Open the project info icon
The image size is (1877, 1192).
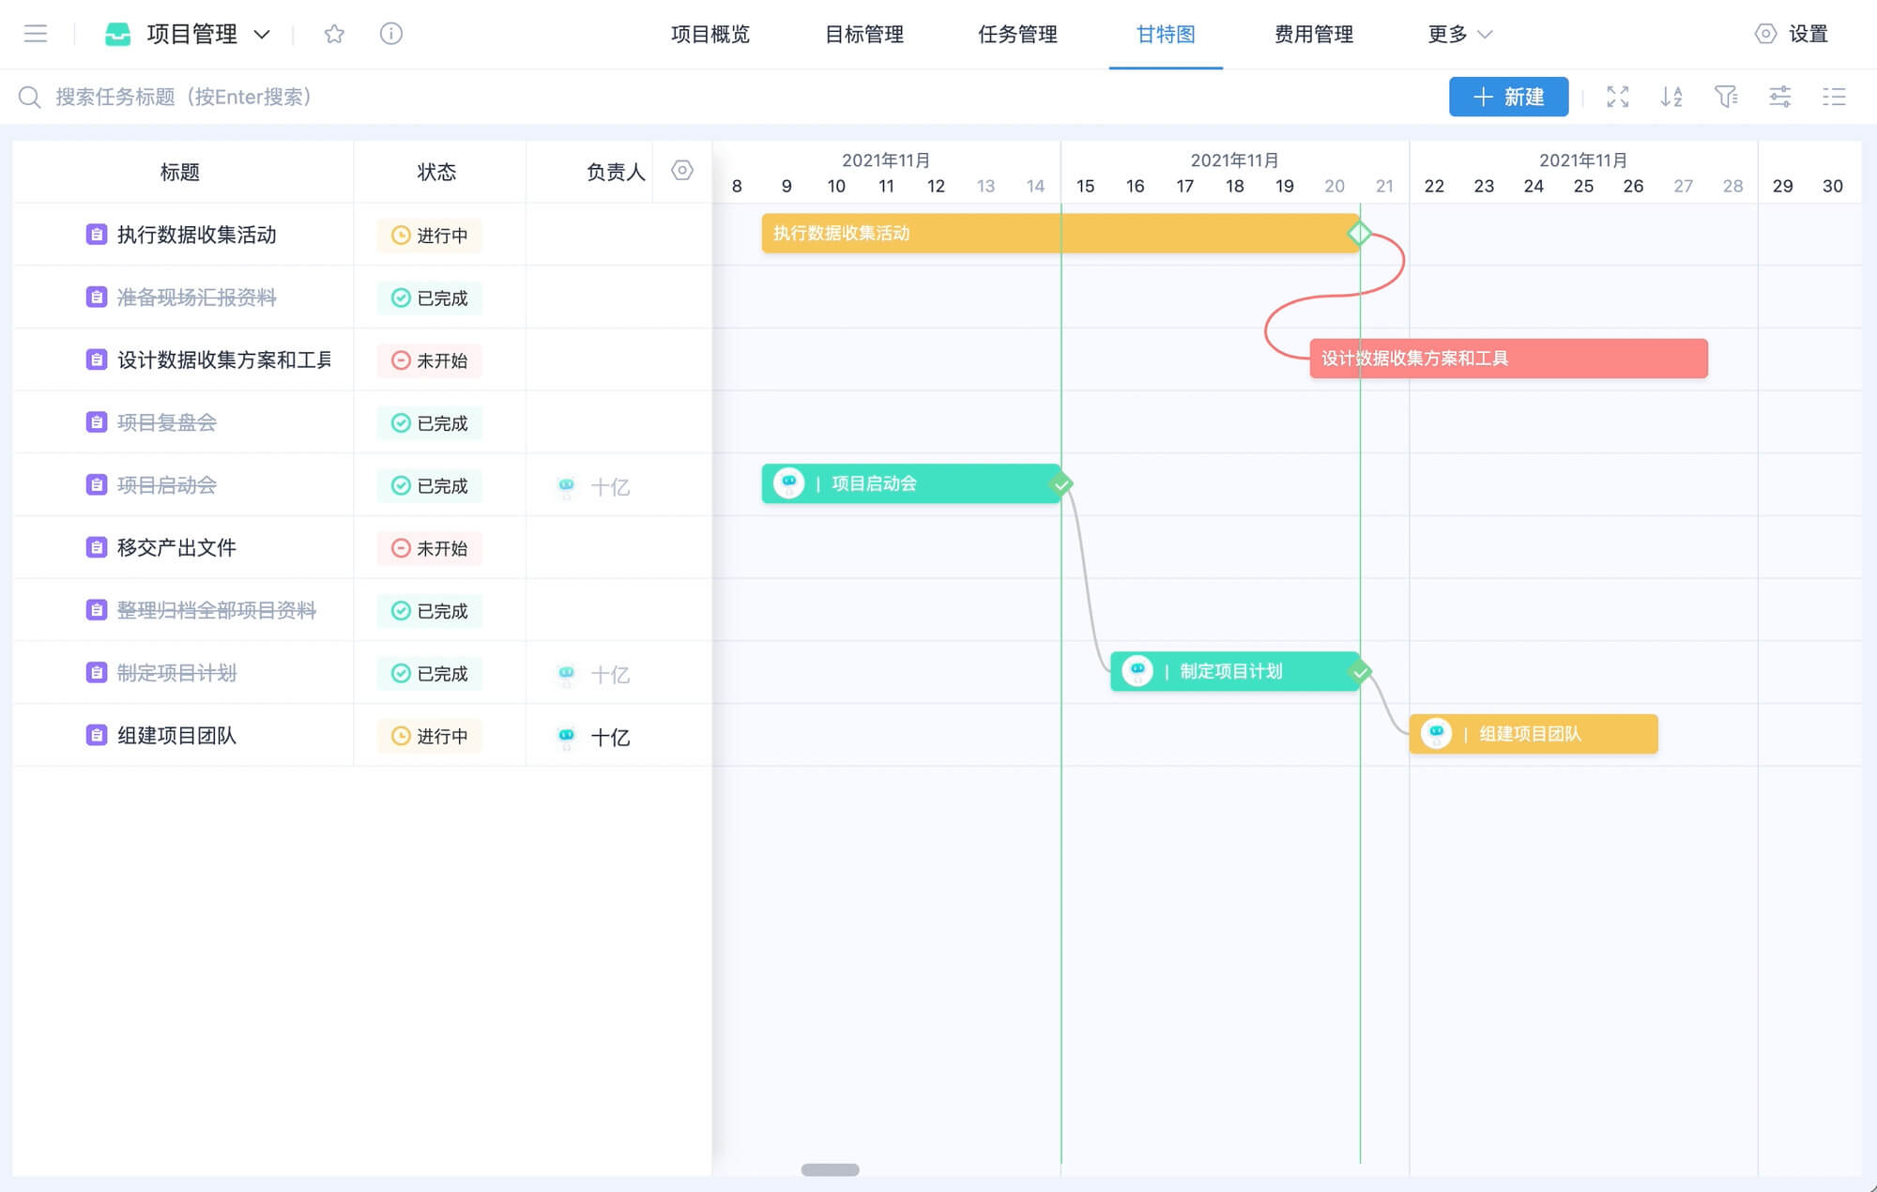pyautogui.click(x=390, y=34)
